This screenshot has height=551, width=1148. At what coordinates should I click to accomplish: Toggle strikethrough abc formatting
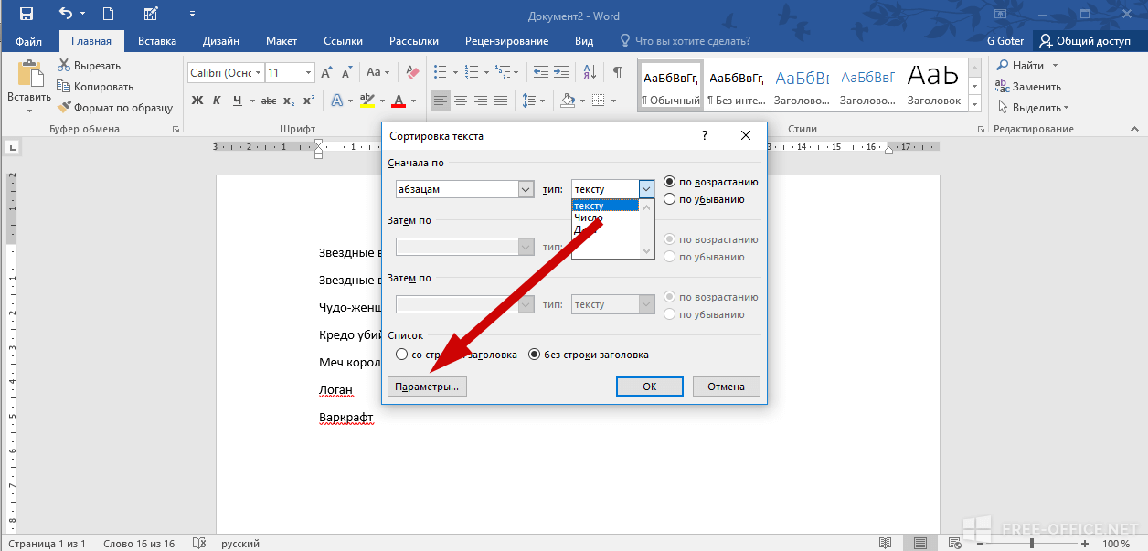point(269,101)
